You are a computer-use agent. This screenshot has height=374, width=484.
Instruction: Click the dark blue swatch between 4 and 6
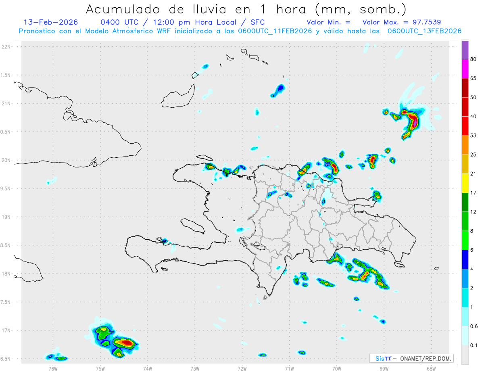[465, 259]
